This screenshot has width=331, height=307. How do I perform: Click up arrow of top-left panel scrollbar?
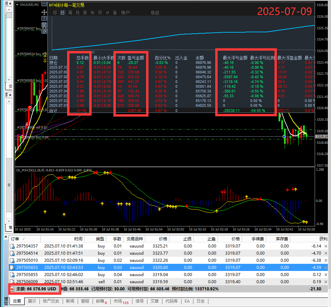point(9,10)
